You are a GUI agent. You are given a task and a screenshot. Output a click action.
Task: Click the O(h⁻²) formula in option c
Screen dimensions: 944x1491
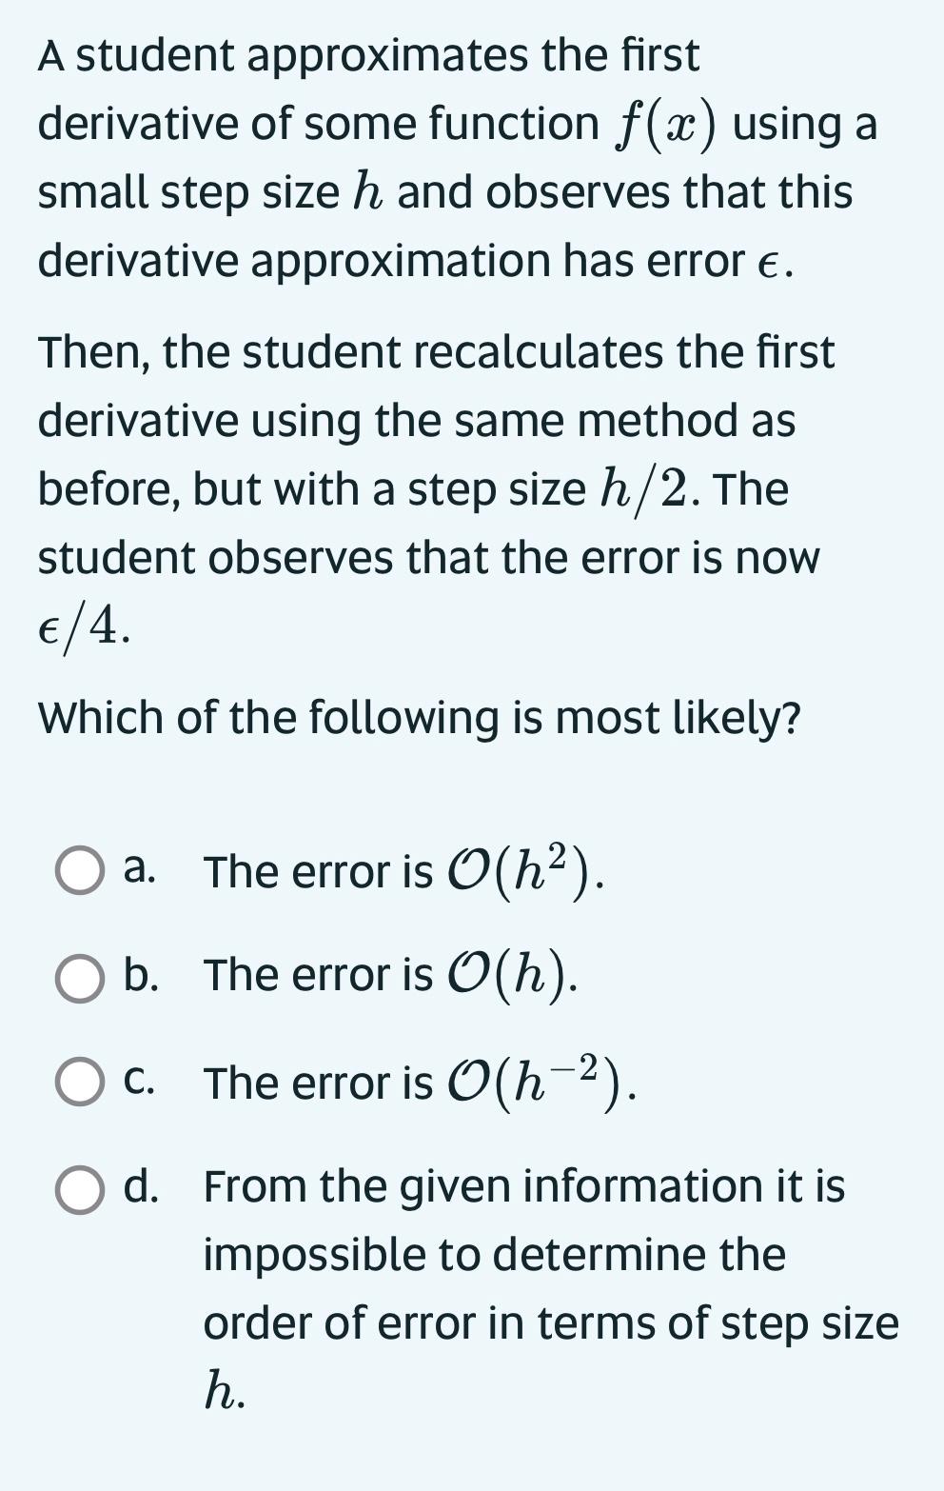533,1083
